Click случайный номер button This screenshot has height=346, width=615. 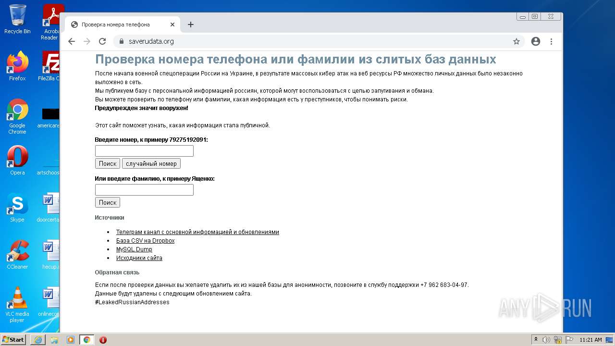coord(151,163)
